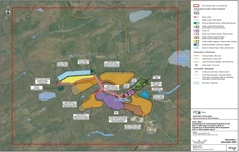239x152 pixels.
Task: Click the 'Carte / Map 1' title text
Action: click(x=197, y=122)
